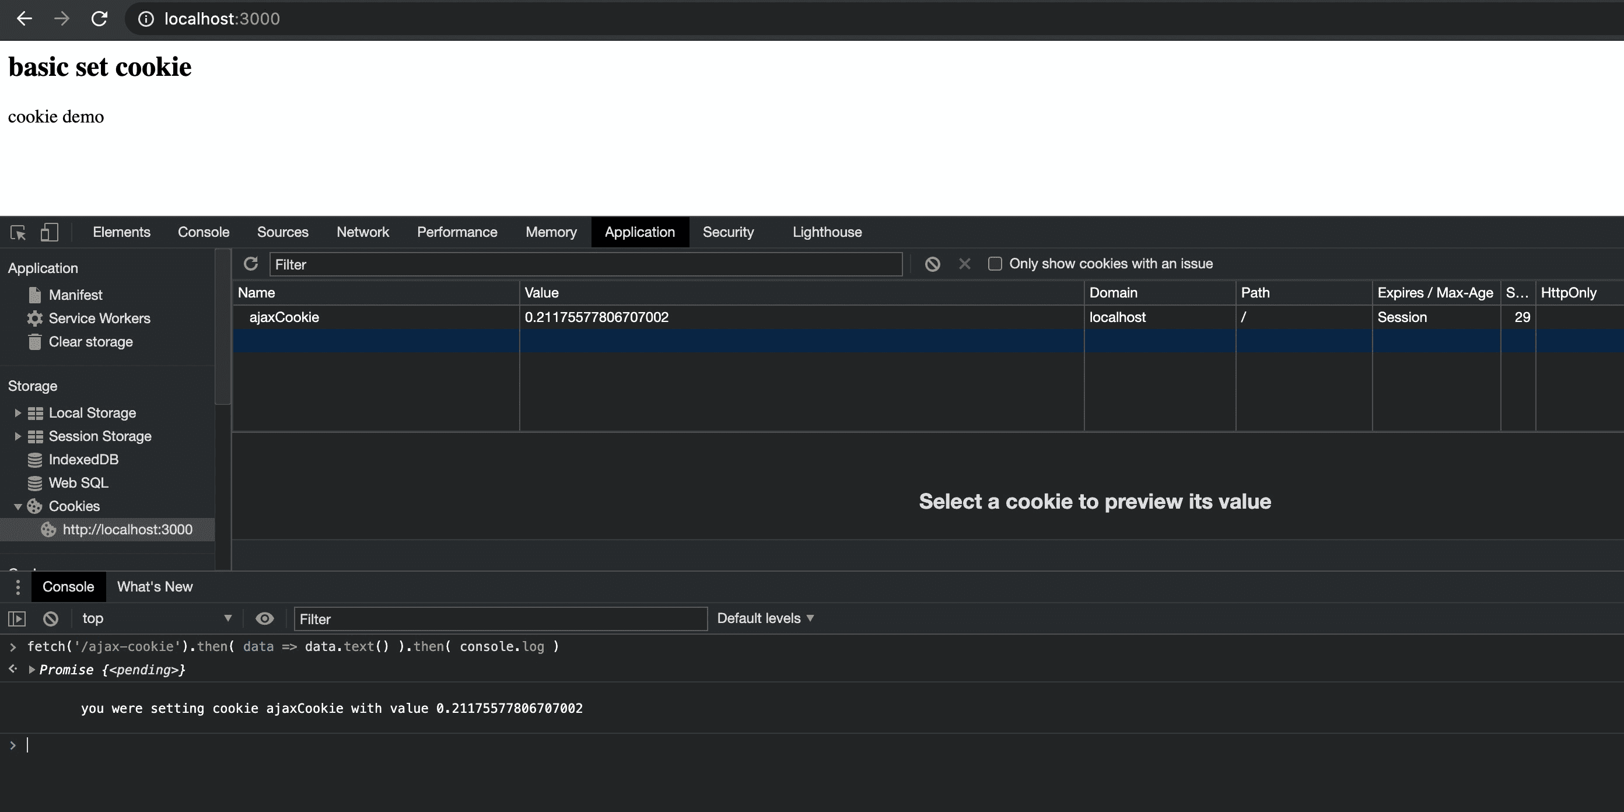Enable only show cookies with an issue
1624x812 pixels.
click(995, 264)
